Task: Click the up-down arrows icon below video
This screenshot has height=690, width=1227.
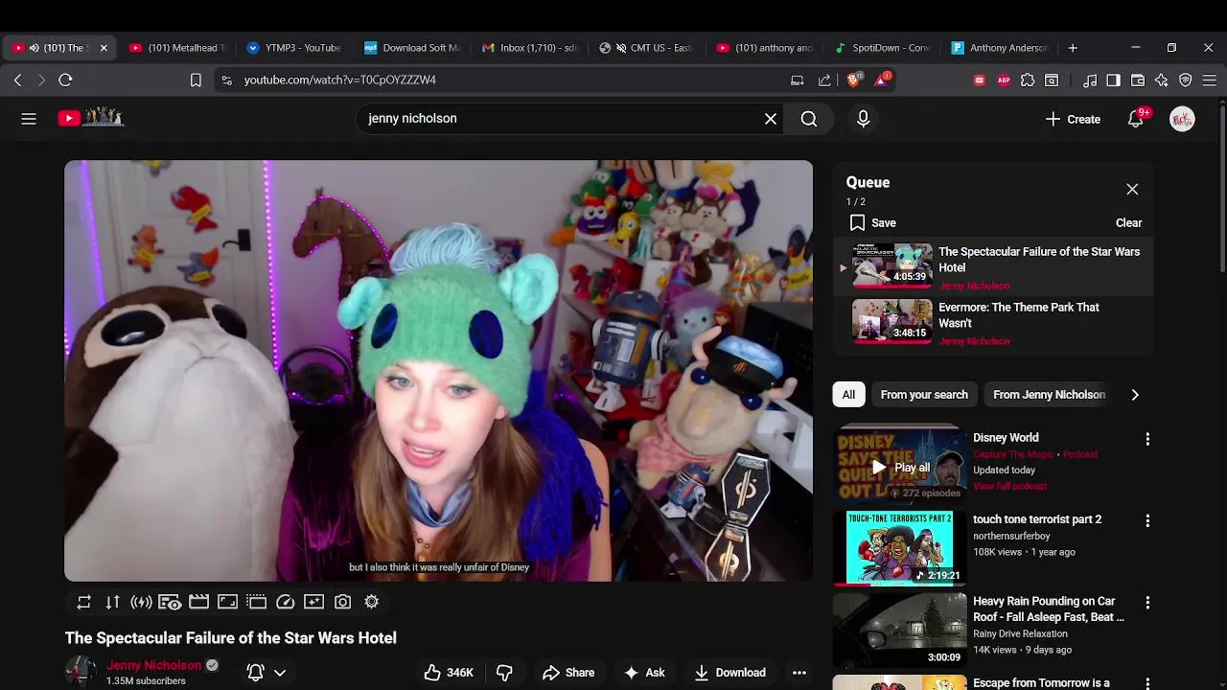Action: click(112, 602)
